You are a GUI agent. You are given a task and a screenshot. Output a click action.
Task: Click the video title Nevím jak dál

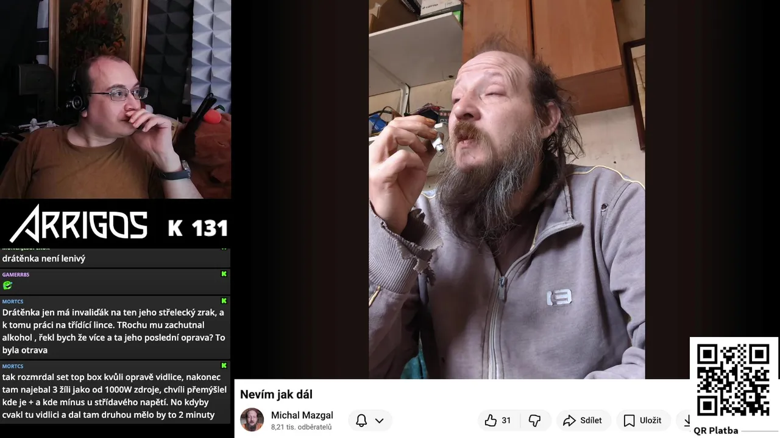click(x=276, y=394)
